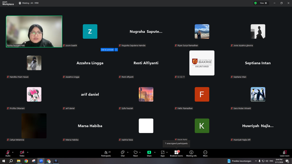Open the Windows Start menu
292x164 pixels.
tap(4, 161)
